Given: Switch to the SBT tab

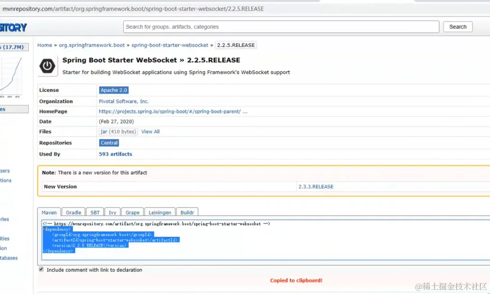Looking at the screenshot, I should point(95,212).
